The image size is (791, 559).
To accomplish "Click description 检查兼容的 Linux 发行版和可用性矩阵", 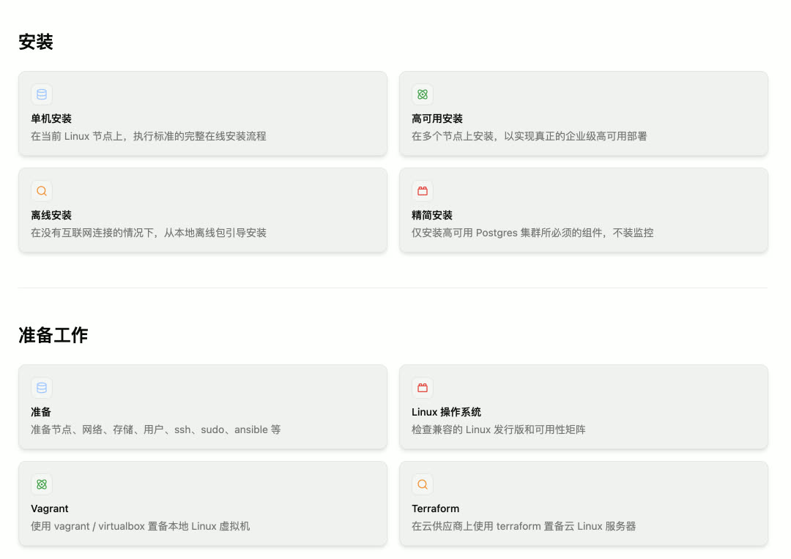I will (498, 429).
